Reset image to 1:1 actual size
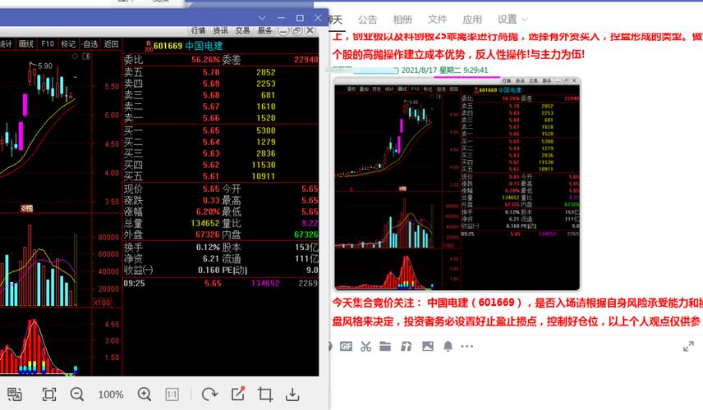The height and width of the screenshot is (410, 703). (172, 394)
